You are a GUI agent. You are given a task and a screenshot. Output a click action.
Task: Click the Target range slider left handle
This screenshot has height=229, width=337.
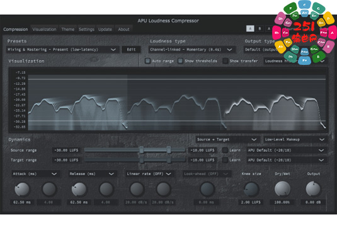tap(142, 160)
